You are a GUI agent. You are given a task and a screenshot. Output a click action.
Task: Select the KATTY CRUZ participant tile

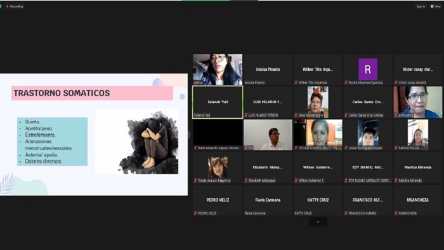pyautogui.click(x=318, y=200)
